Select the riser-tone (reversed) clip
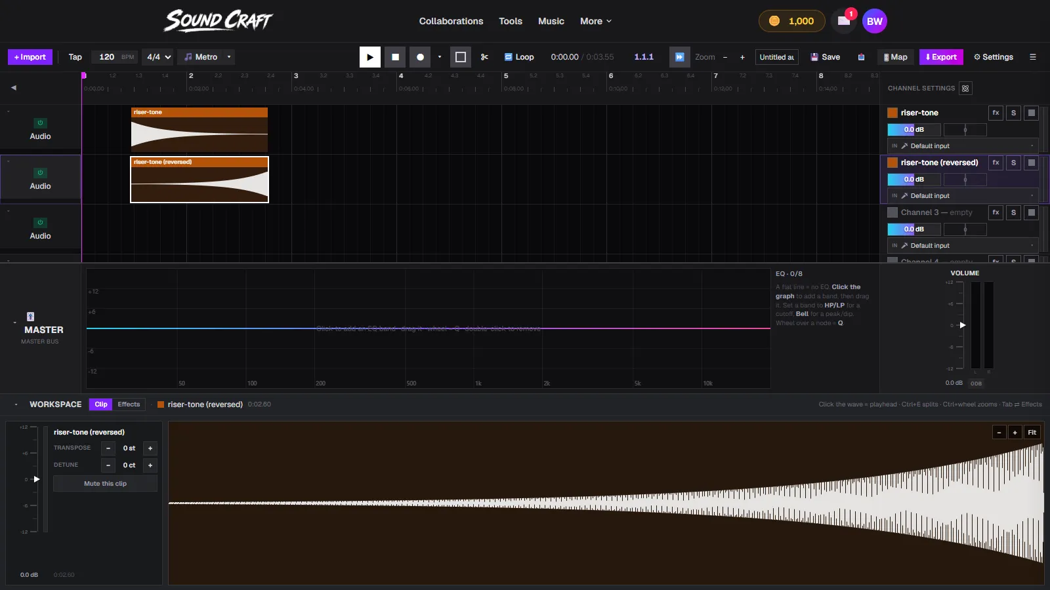The width and height of the screenshot is (1050, 590). (x=199, y=180)
